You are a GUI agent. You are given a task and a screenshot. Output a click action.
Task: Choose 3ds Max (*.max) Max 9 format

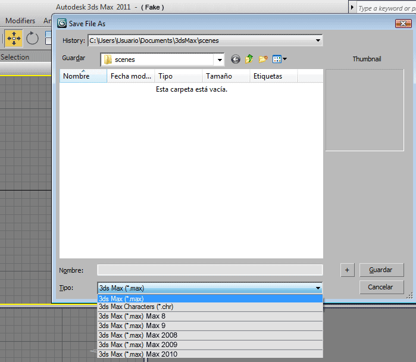(x=210, y=326)
